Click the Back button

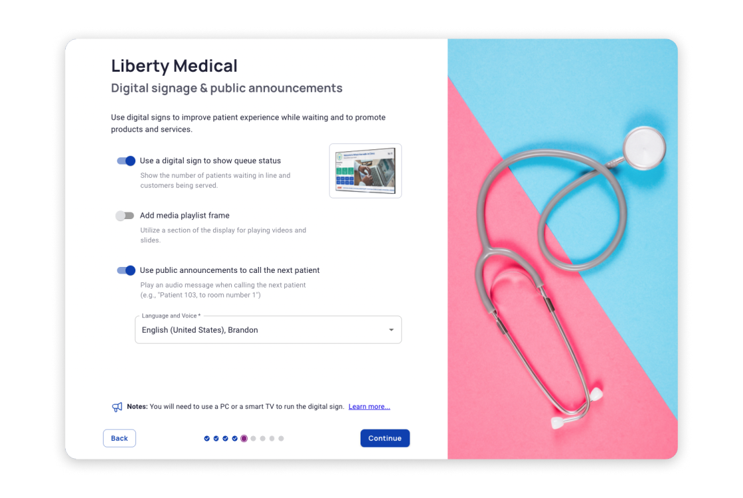click(x=120, y=438)
